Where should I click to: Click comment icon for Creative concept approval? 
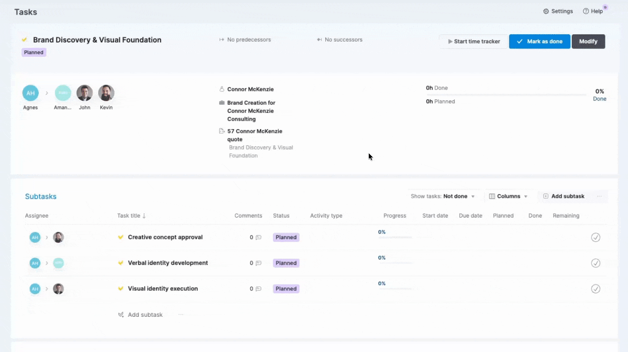pos(258,238)
